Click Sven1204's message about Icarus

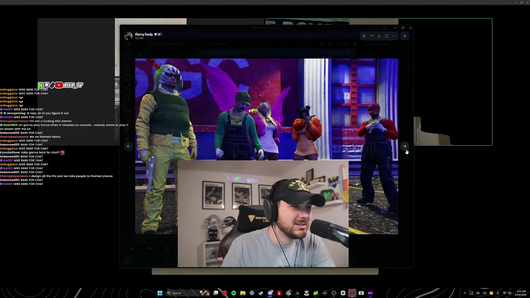tap(64, 127)
